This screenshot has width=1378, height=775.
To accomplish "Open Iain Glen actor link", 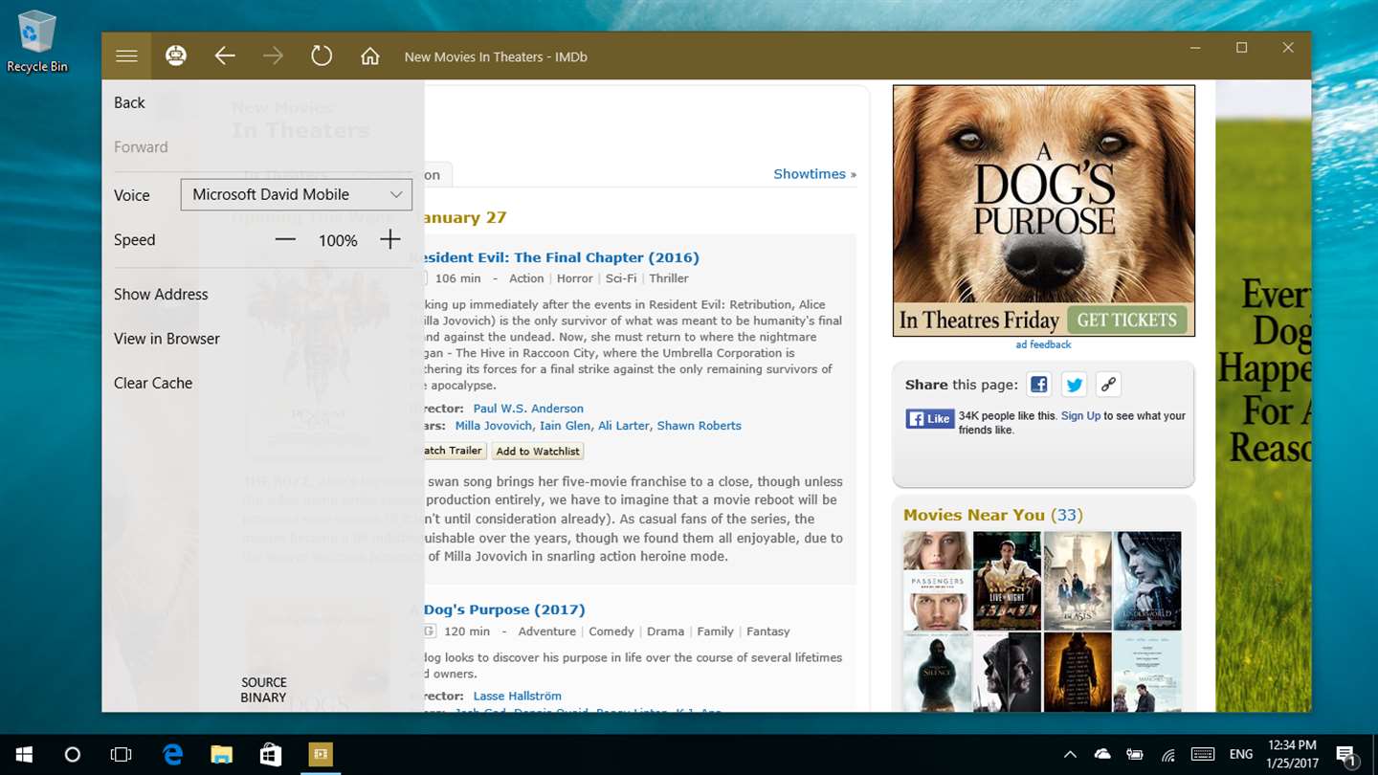I will point(565,426).
